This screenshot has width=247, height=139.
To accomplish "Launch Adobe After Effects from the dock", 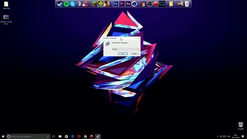I will click(128, 4).
